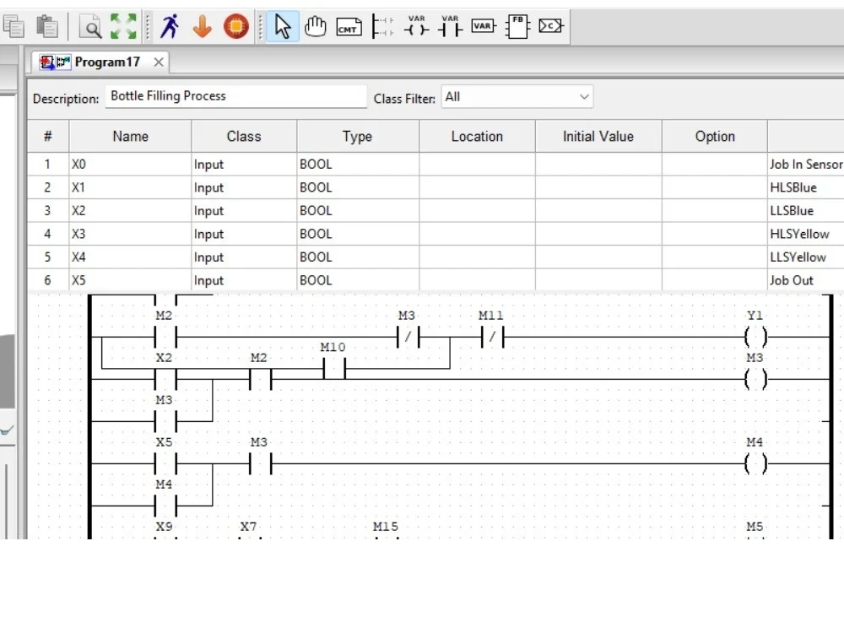Select the VAR contact tool
This screenshot has width=844, height=633.
pyautogui.click(x=449, y=26)
